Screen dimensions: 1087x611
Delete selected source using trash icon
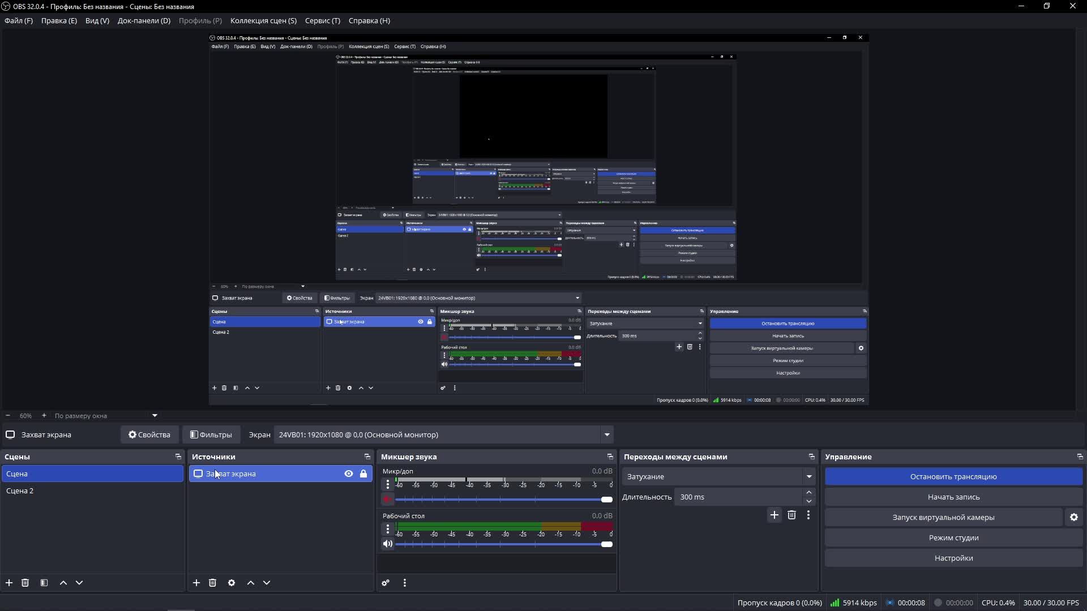(213, 583)
